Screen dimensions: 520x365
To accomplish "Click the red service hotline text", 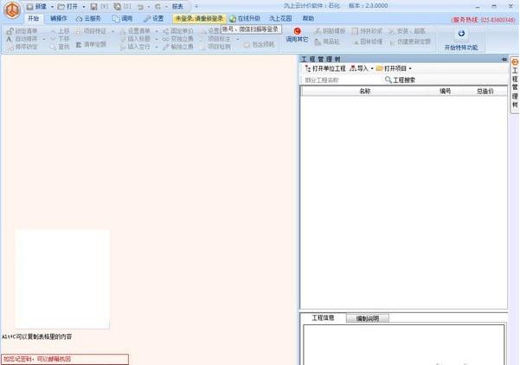I will click(x=484, y=20).
